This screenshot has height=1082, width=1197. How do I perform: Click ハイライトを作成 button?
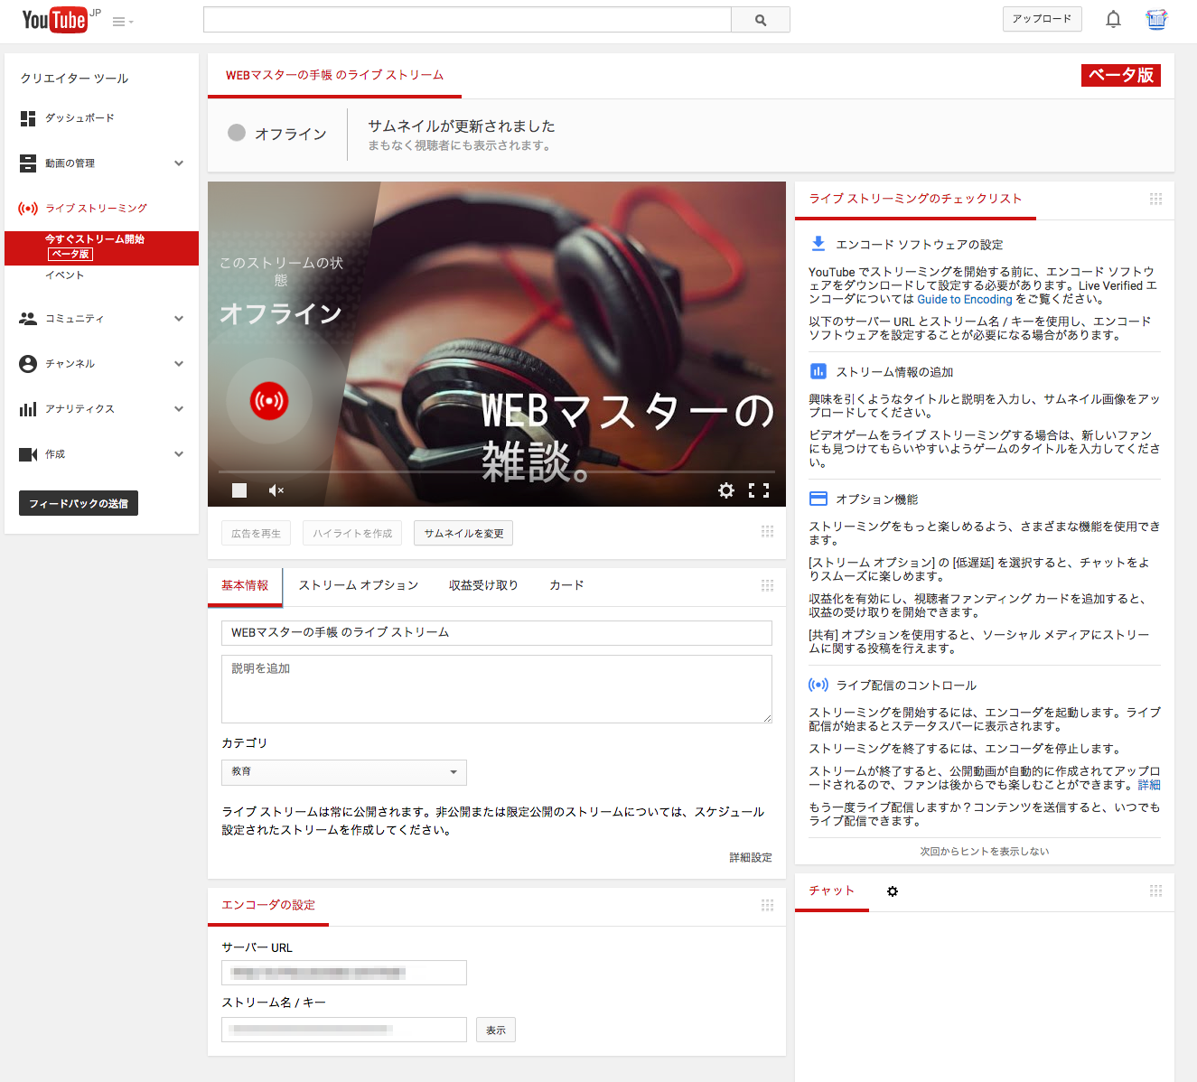coord(352,533)
